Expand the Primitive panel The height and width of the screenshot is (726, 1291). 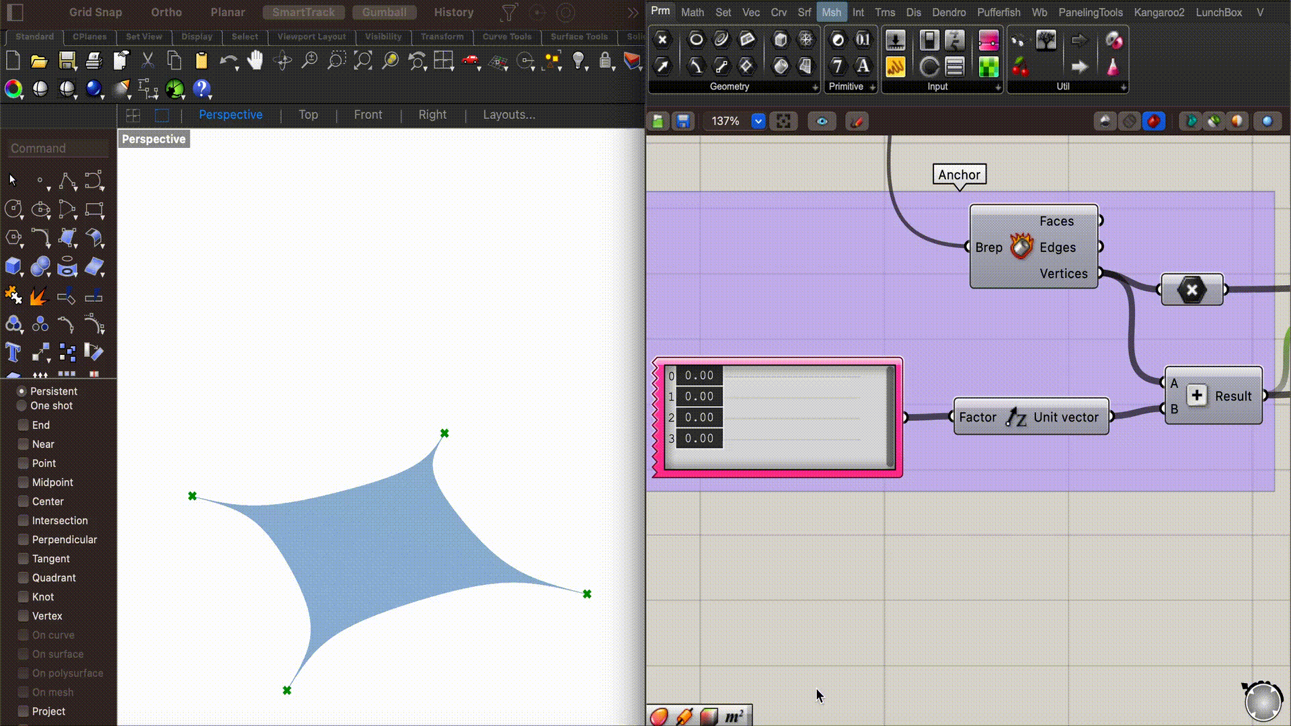pos(872,87)
